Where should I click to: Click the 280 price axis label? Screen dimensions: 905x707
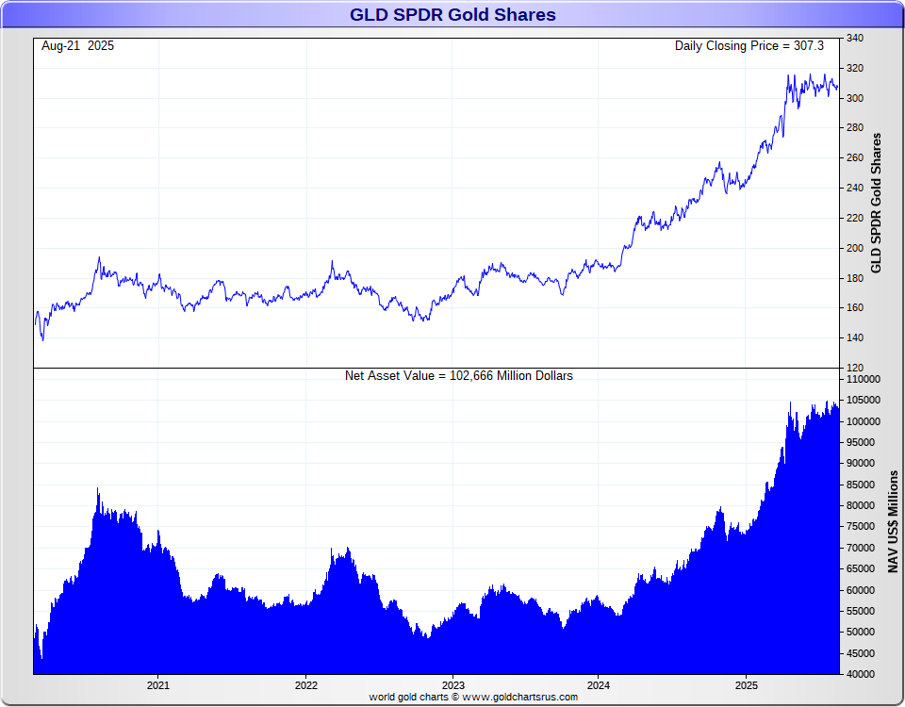point(855,127)
